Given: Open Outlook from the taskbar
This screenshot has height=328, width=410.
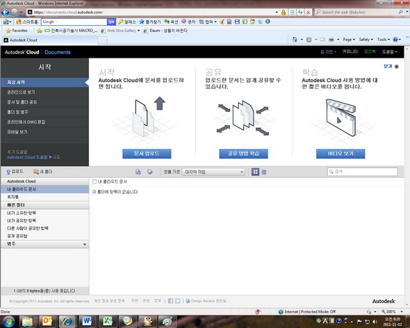Looking at the screenshot, I should [x=47, y=321].
